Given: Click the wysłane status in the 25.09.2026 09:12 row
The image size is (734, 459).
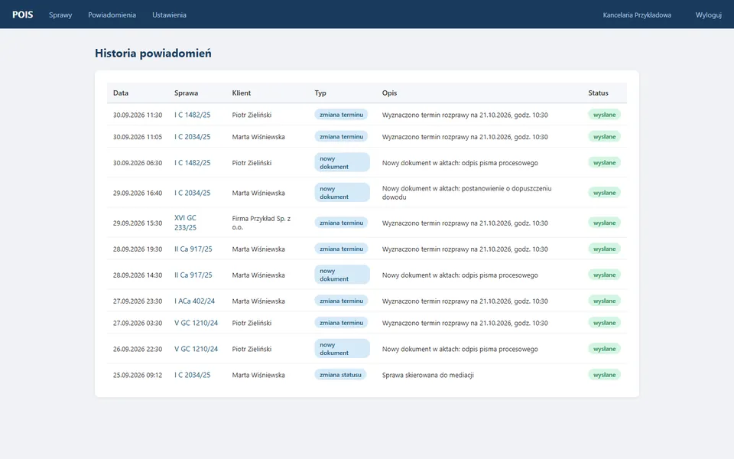Looking at the screenshot, I should 604,375.
